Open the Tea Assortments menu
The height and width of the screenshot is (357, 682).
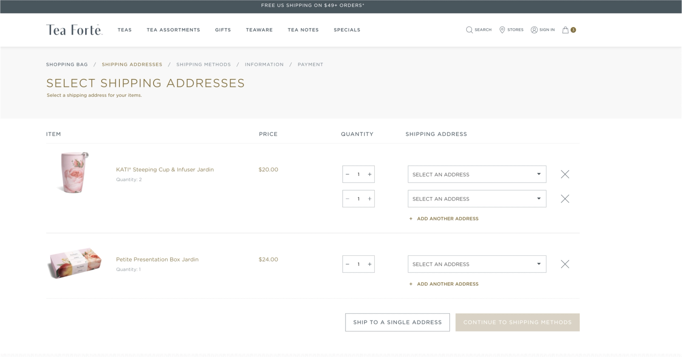coord(173,30)
